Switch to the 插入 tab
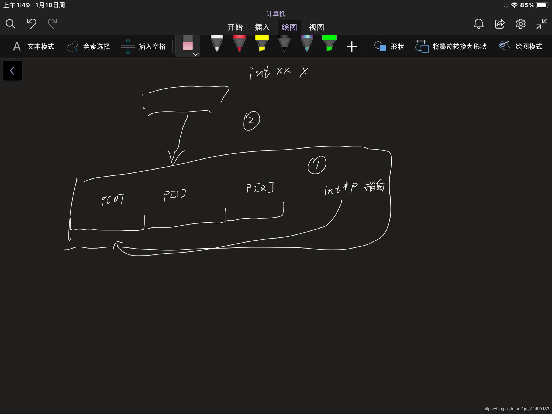 (x=262, y=27)
